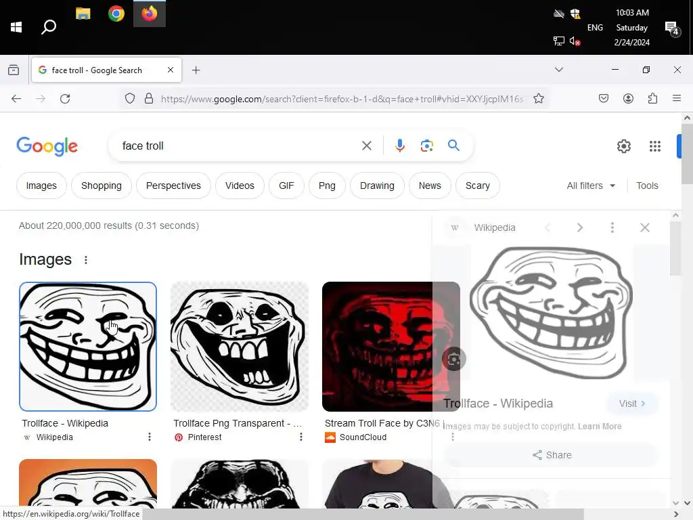Select the Perspectives filter chip
The height and width of the screenshot is (520, 693).
173,186
